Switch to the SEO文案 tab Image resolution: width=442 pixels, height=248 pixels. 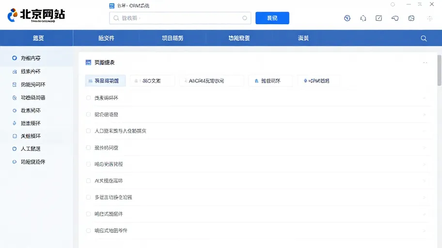(152, 81)
